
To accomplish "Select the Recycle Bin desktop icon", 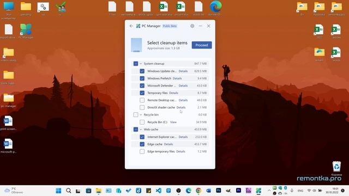I will [x=336, y=168].
